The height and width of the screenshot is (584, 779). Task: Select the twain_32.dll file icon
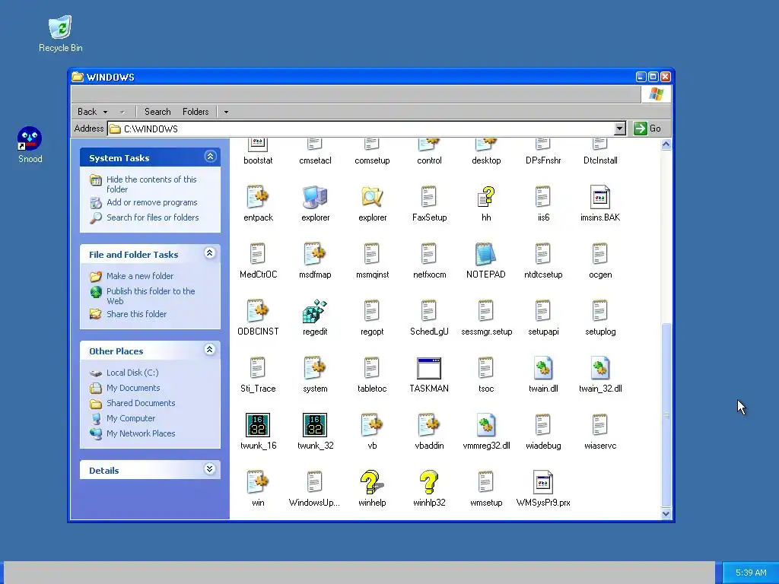[x=599, y=369]
